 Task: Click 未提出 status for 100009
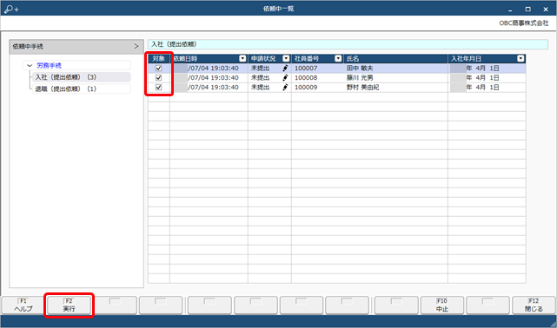(261, 88)
